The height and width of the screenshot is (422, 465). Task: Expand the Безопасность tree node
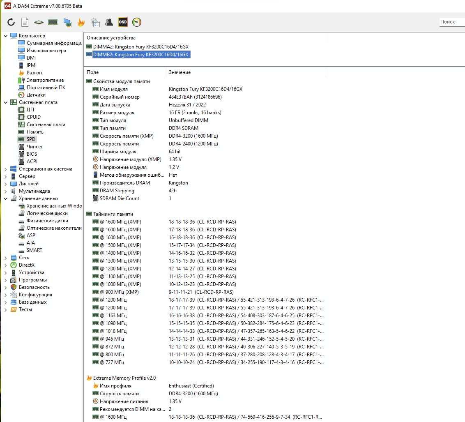tap(6, 287)
